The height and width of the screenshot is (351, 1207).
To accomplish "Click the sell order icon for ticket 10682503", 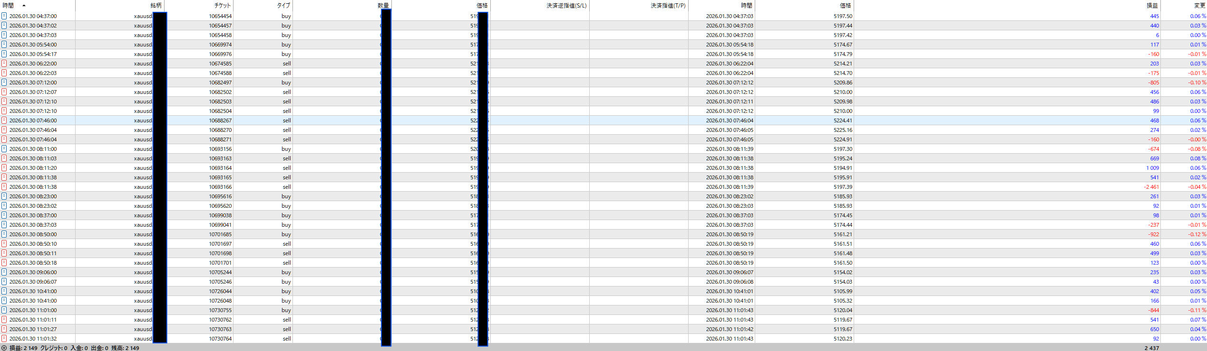I will point(4,102).
